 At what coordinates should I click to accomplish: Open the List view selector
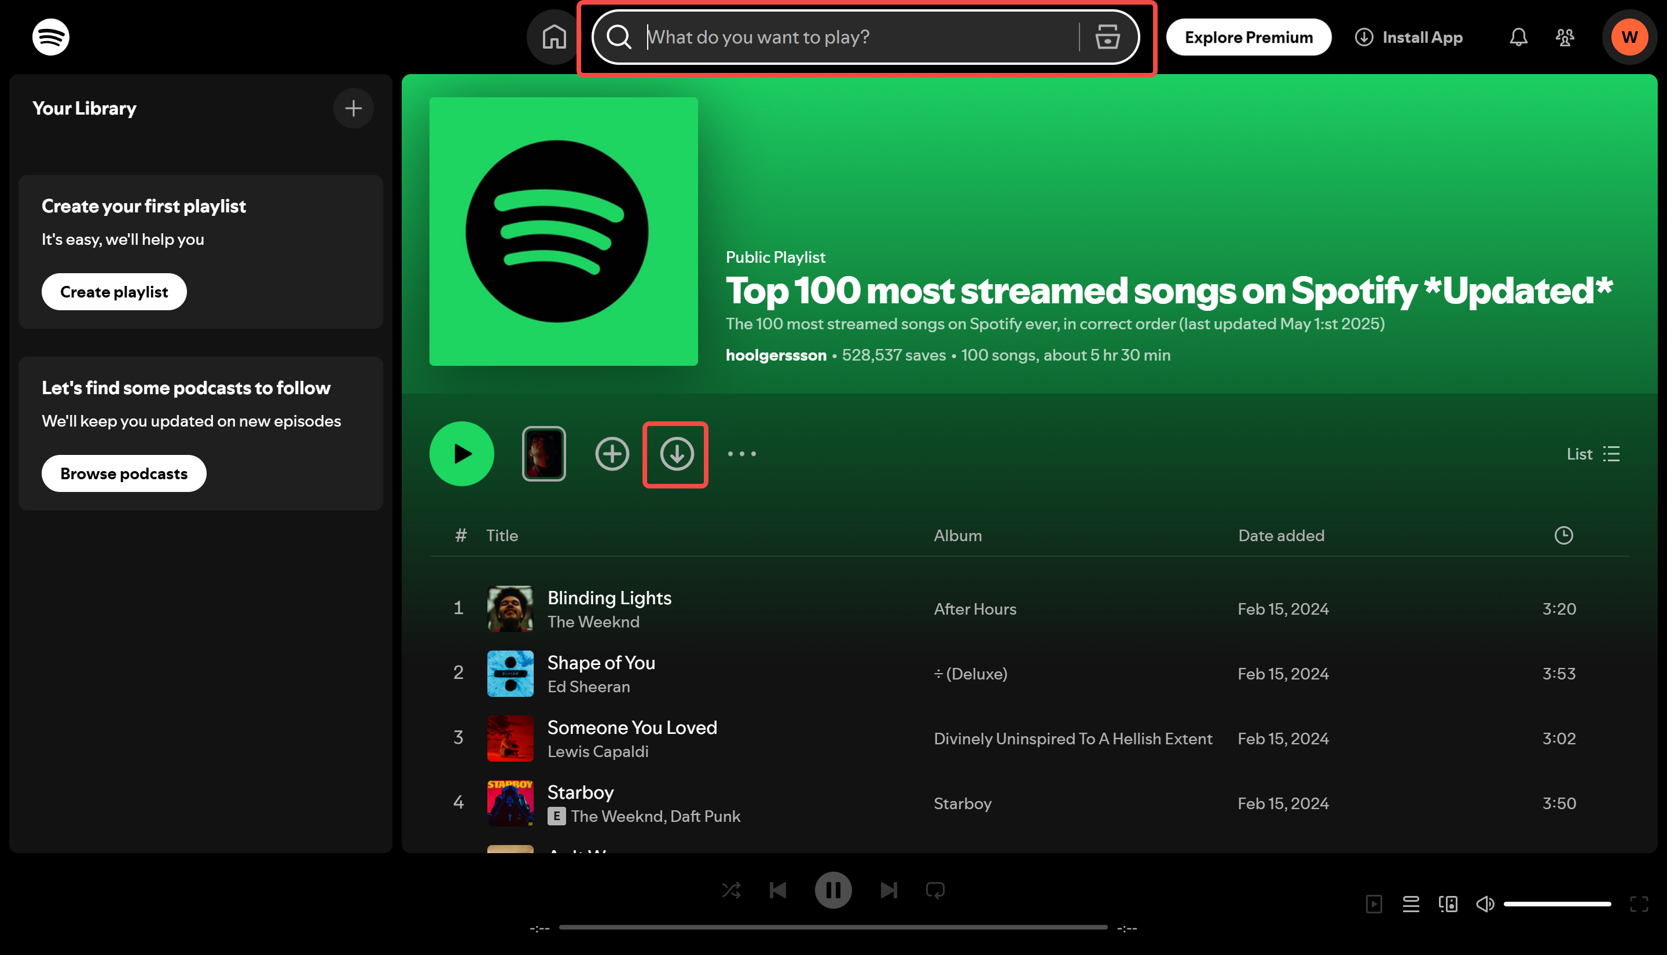(1592, 453)
